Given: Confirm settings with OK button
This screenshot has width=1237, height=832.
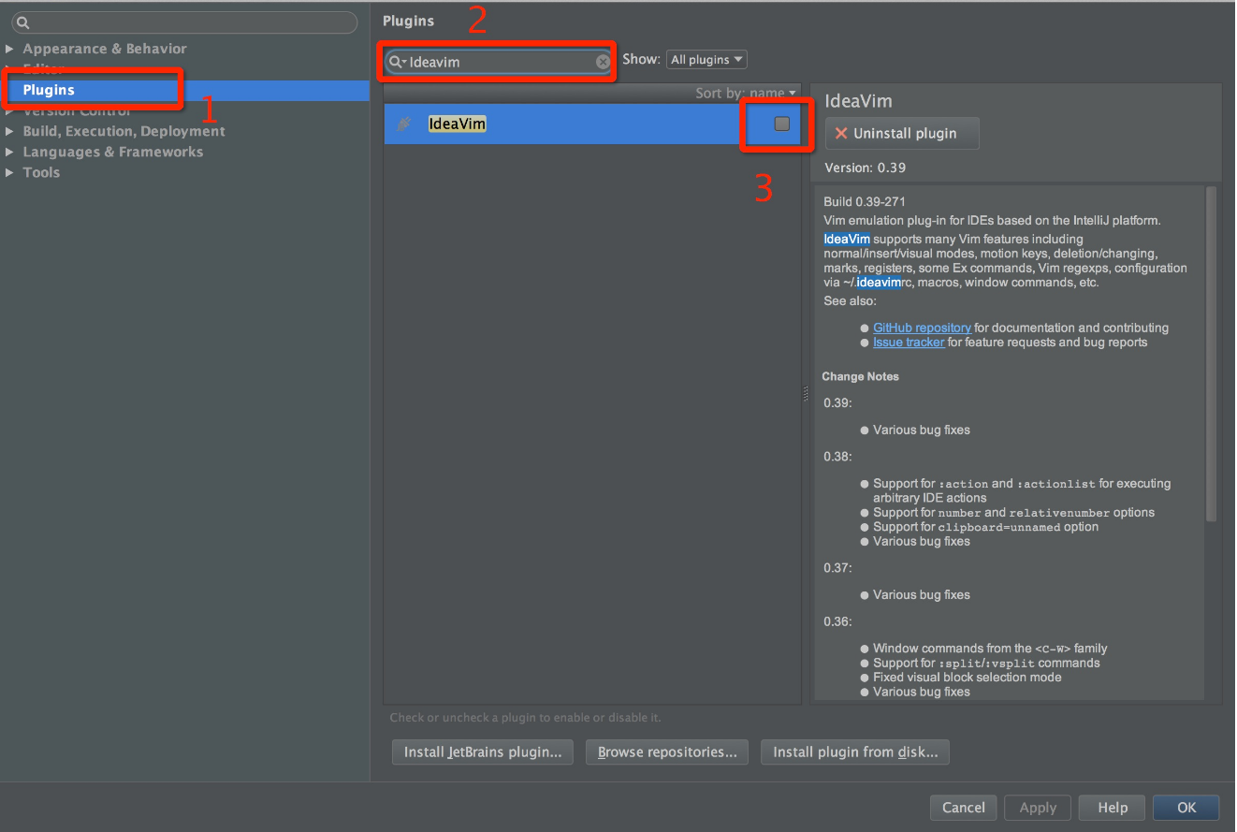Looking at the screenshot, I should (1186, 808).
